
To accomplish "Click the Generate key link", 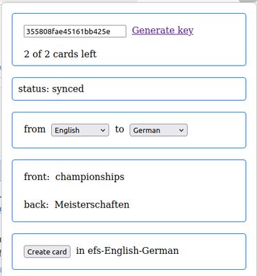I will click(162, 30).
